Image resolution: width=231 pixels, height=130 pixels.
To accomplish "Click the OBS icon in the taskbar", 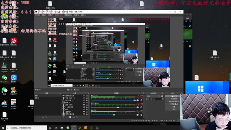I will (74, 128).
